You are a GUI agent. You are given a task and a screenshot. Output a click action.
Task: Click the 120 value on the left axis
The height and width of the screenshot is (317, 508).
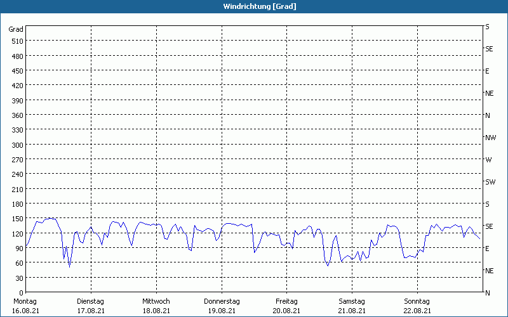click(x=18, y=234)
